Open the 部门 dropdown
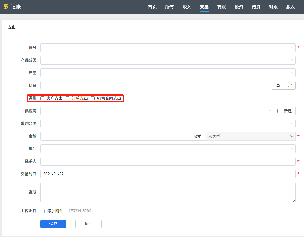This screenshot has width=304, height=237. [168, 149]
